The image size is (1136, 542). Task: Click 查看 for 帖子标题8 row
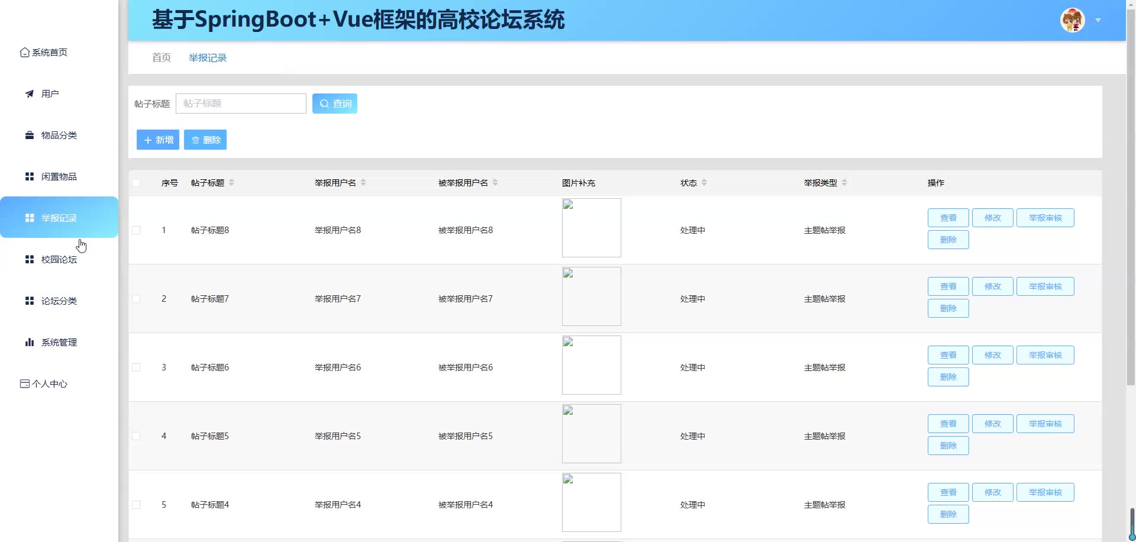pyautogui.click(x=948, y=218)
